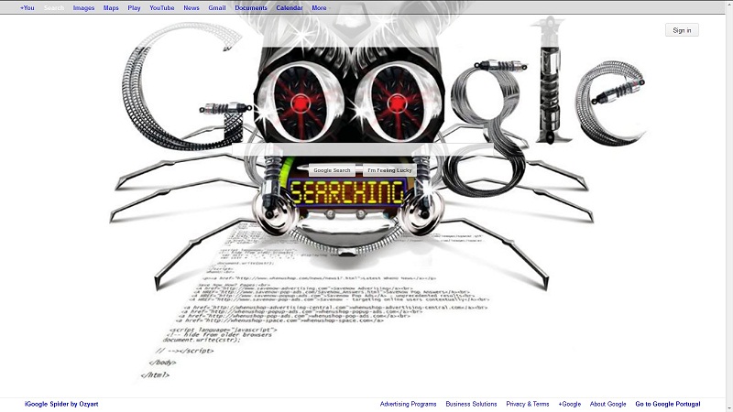Open the Privacy & Terms link
Image resolution: width=733 pixels, height=412 pixels.
[528, 404]
